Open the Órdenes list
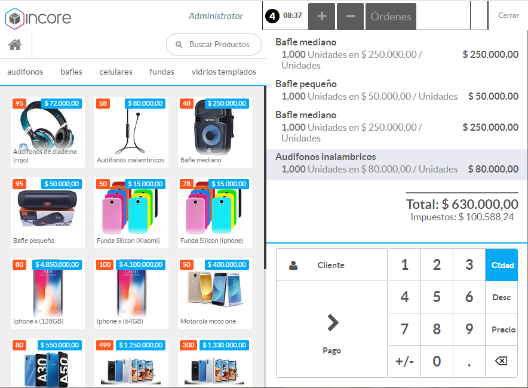 coord(391,16)
